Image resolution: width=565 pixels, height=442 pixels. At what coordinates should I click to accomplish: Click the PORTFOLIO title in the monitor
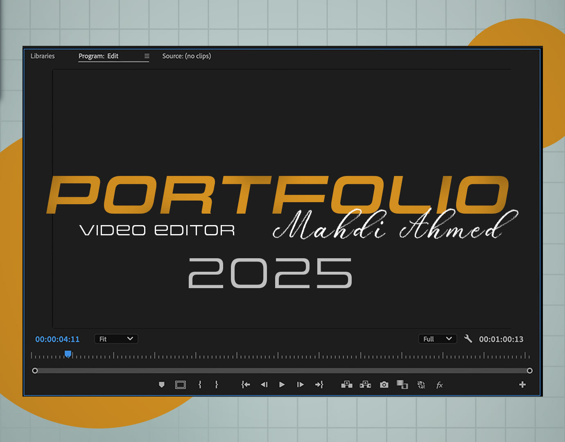278,195
